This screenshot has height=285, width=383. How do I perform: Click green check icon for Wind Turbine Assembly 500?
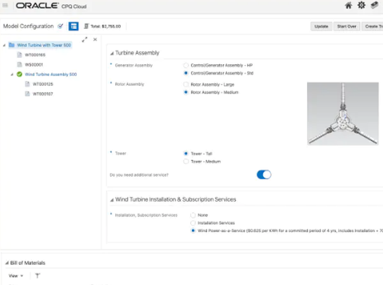[19, 74]
